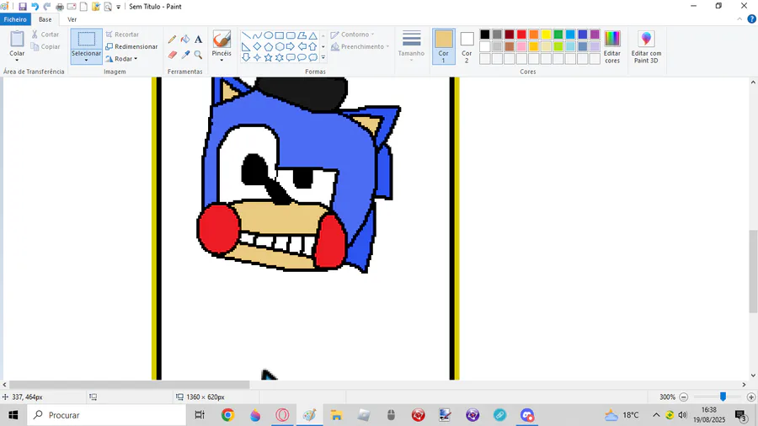Viewport: 758px width, 426px height.
Task: Pick the red color swatch
Action: pyautogui.click(x=521, y=35)
